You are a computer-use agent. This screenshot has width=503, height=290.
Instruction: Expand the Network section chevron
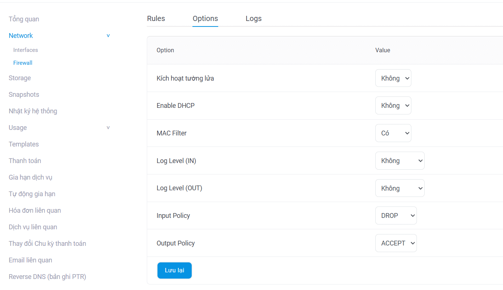coord(108,35)
